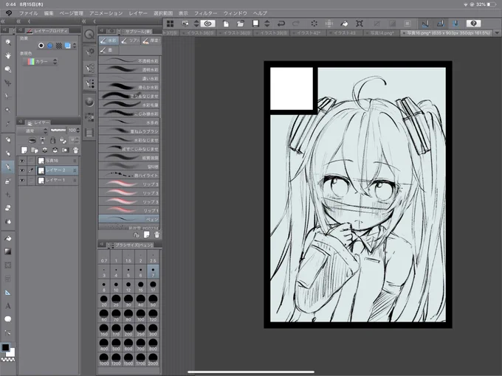Click the Transform scale icon
Screen dimensions: 502x376
[x=360, y=24]
